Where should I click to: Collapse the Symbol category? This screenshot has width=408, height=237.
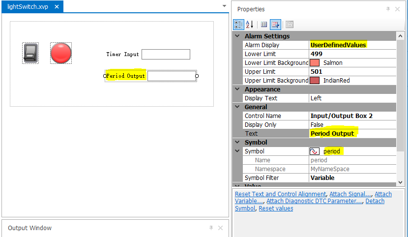point(237,142)
